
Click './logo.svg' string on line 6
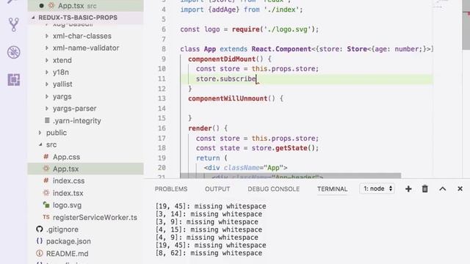pos(287,29)
